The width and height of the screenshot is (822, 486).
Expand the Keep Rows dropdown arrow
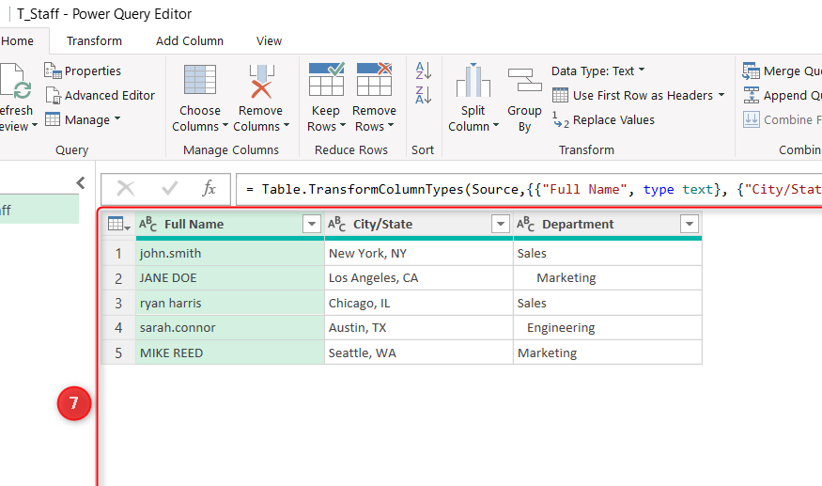pos(343,125)
